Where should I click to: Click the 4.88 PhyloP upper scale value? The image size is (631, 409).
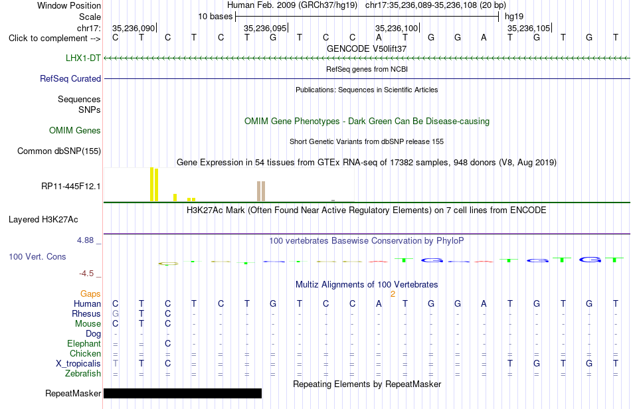click(85, 240)
